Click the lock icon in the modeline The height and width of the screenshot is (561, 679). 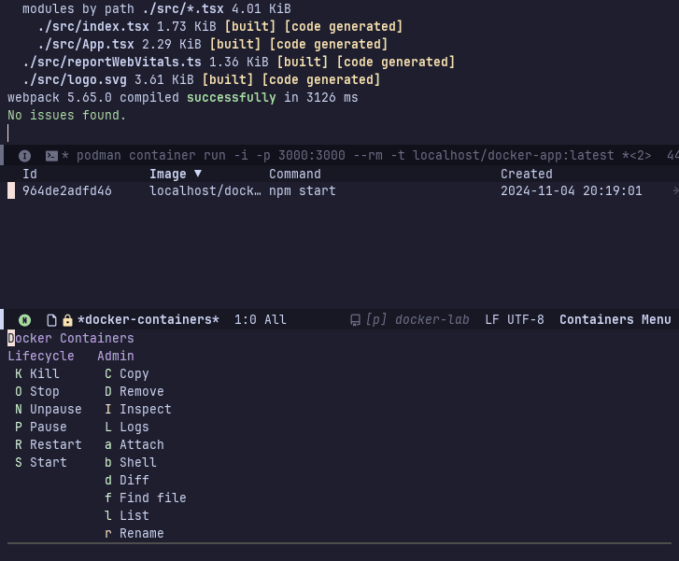click(67, 320)
